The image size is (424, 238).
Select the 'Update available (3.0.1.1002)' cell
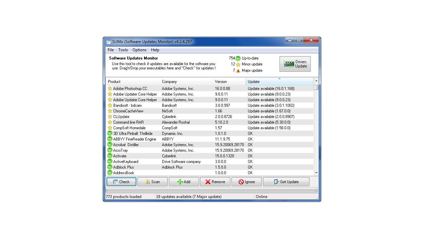tap(271, 105)
